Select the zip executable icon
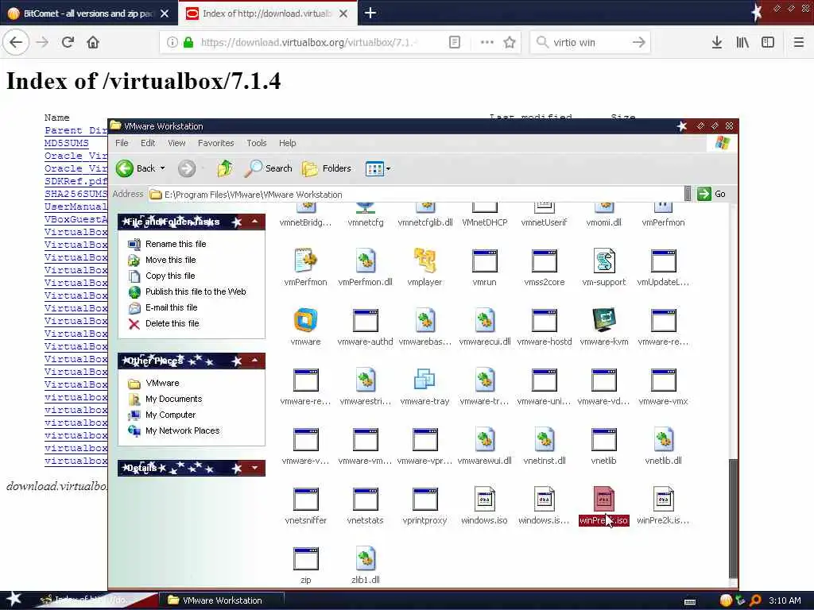The image size is (814, 610). [x=305, y=558]
